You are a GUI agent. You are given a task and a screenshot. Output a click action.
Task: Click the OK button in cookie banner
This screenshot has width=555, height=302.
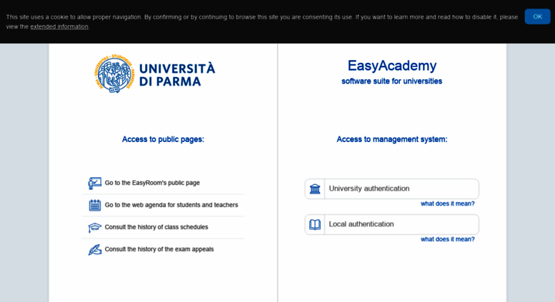(537, 16)
